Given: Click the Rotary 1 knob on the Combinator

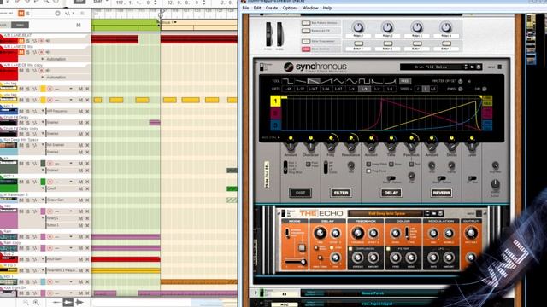Looking at the screenshot, I should [x=358, y=27].
